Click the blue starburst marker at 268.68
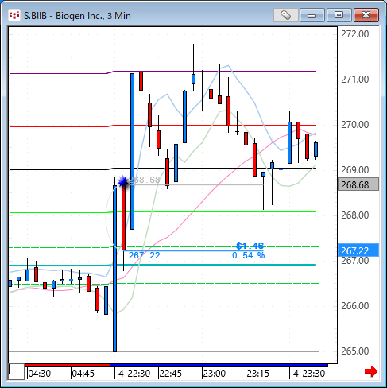 pyautogui.click(x=123, y=181)
